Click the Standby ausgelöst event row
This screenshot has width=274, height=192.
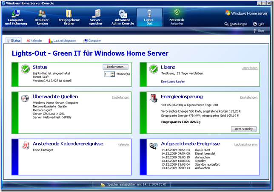(190, 164)
